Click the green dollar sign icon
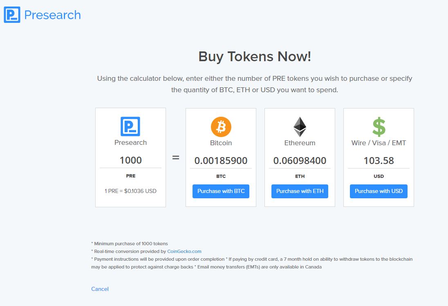448x306 pixels. click(379, 126)
